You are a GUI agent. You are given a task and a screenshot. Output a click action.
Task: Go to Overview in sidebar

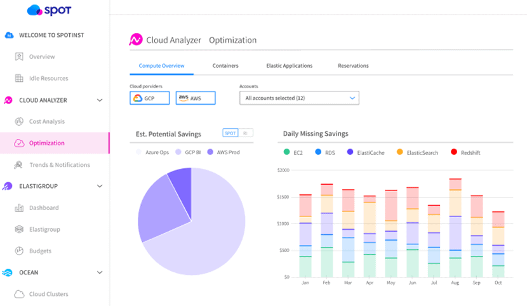point(42,57)
